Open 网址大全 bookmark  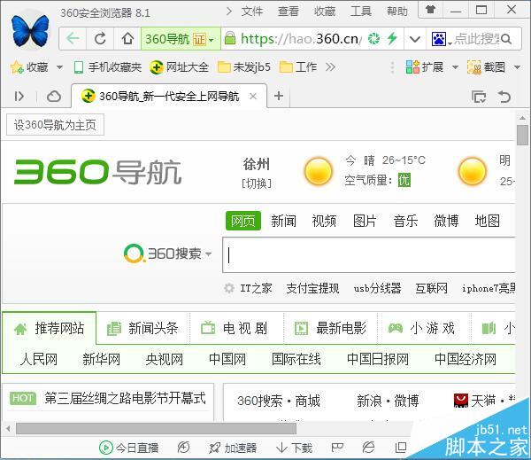[179, 67]
